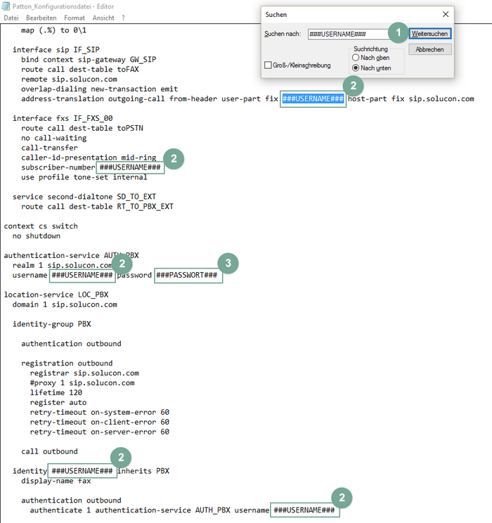Select the Nach oben search direction
The width and height of the screenshot is (492, 523).
(356, 58)
